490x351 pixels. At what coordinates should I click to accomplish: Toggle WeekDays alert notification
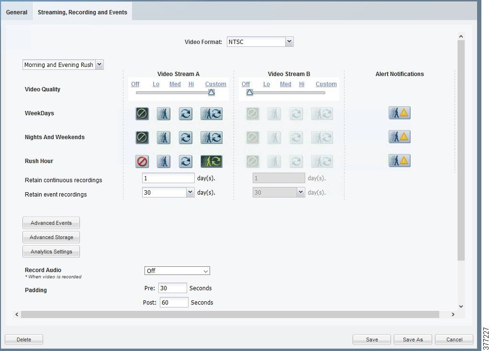[x=399, y=113]
